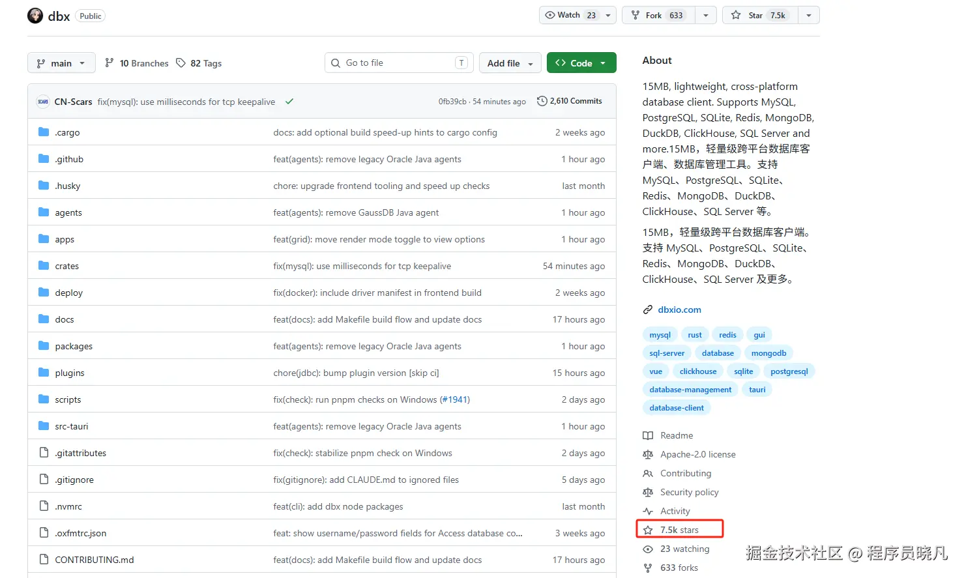Click the packages folder icon
Viewport: 964px width, 578px height.
click(44, 346)
